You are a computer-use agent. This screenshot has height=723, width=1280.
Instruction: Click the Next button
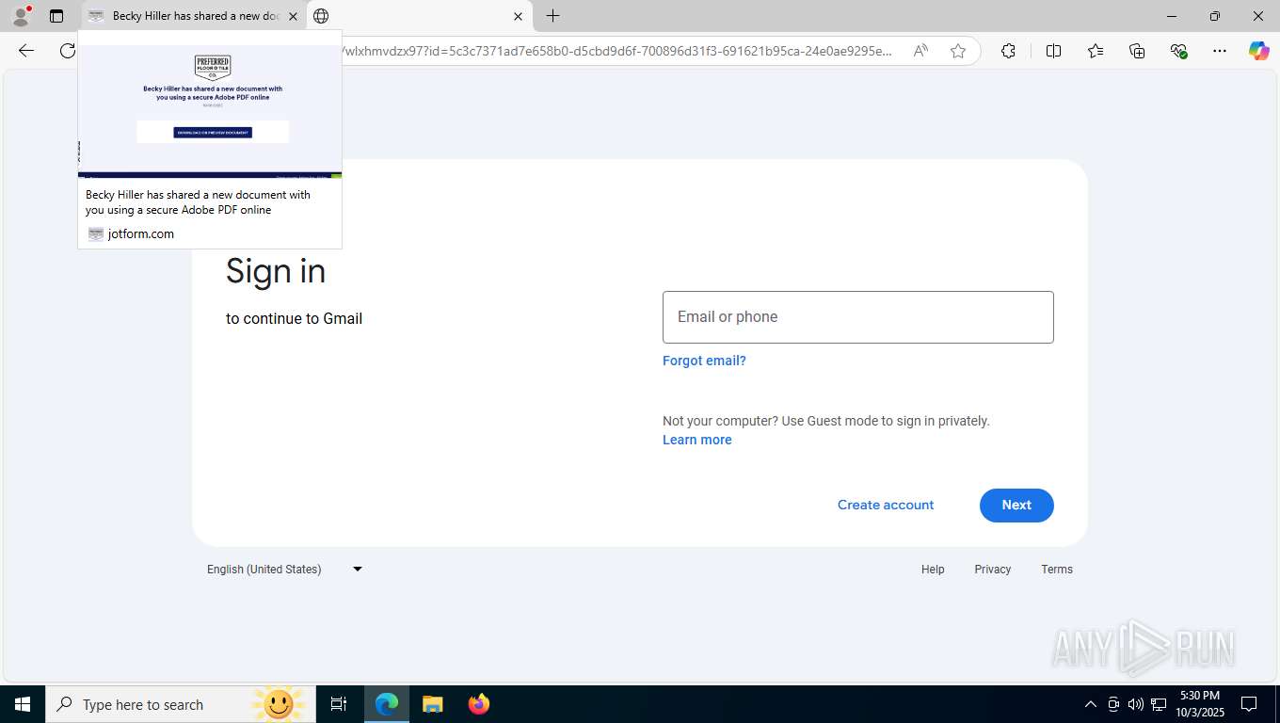click(x=1016, y=506)
